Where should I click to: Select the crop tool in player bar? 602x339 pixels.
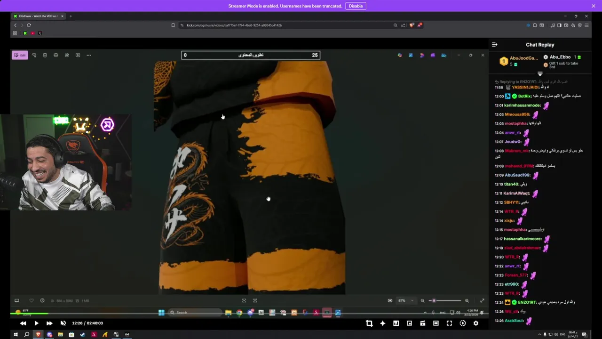(x=369, y=323)
